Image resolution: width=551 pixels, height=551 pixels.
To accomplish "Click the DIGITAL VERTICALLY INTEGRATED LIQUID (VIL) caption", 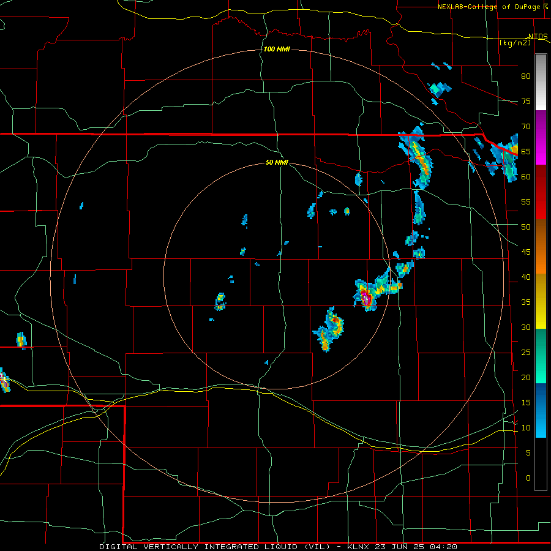I will (x=214, y=547).
